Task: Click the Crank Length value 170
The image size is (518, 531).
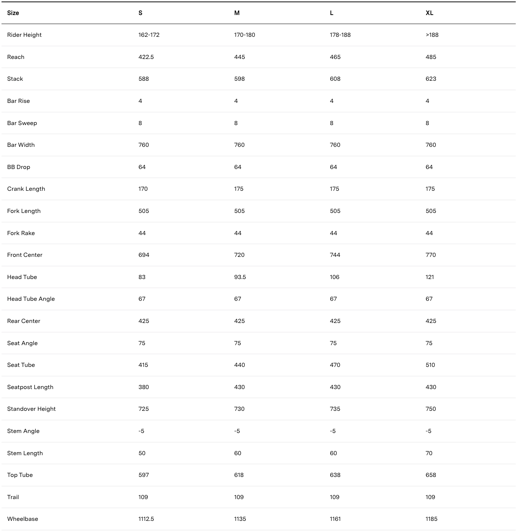Action: point(143,189)
